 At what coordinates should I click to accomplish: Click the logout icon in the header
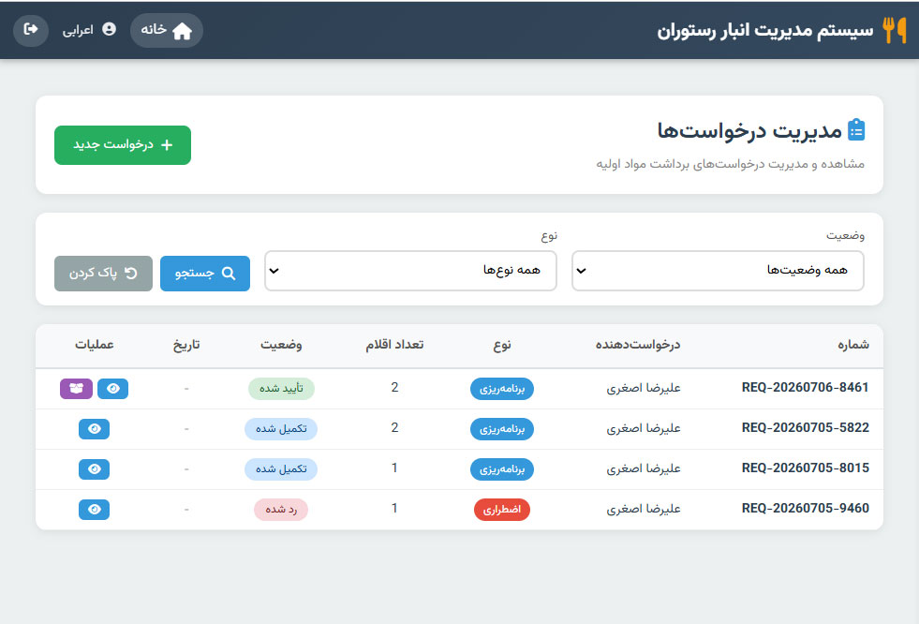pyautogui.click(x=31, y=29)
